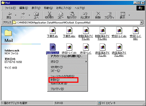The height and width of the screenshot is (106, 146).
Task: Click the Mail title bar folder icon
Action: pyautogui.click(x=3, y=3)
